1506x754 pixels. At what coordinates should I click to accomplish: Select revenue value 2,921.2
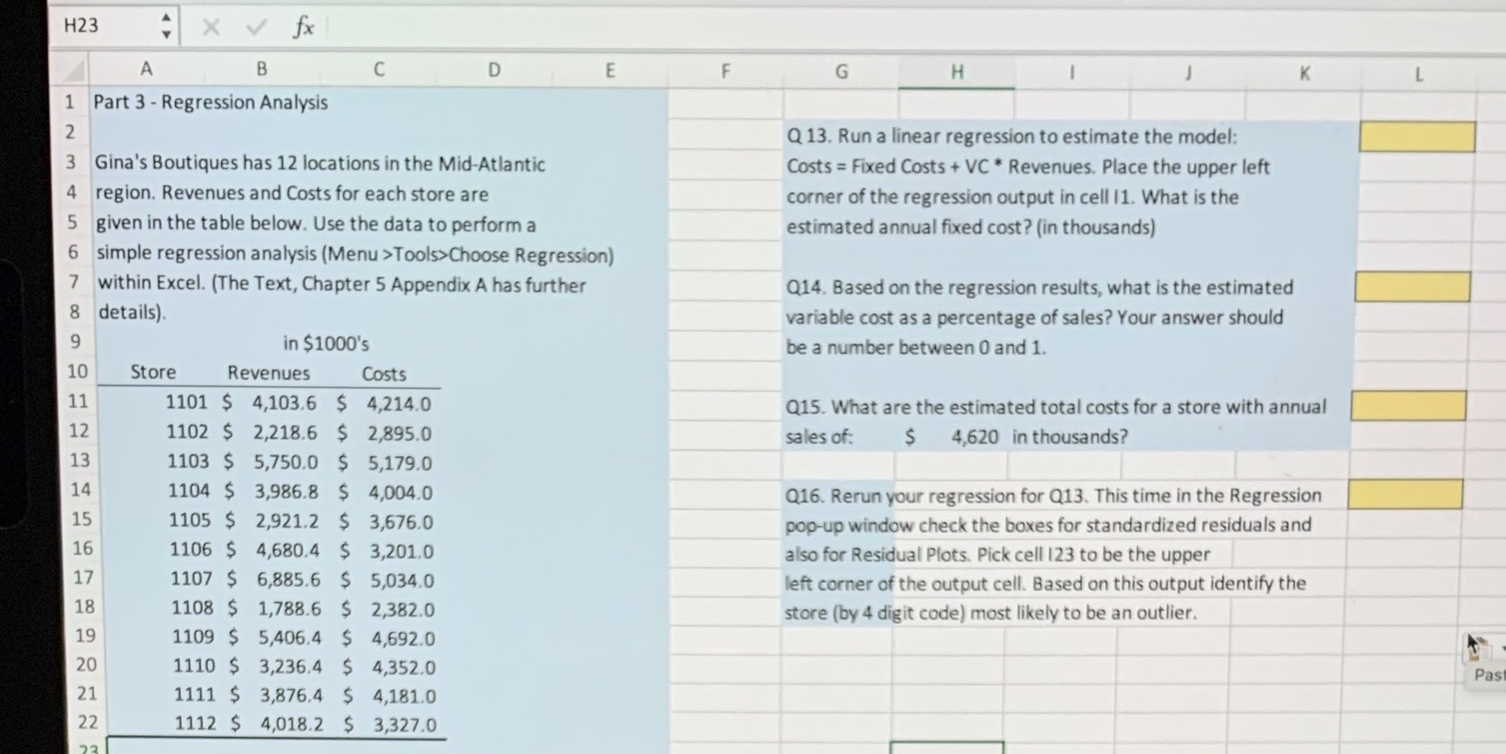coord(287,521)
